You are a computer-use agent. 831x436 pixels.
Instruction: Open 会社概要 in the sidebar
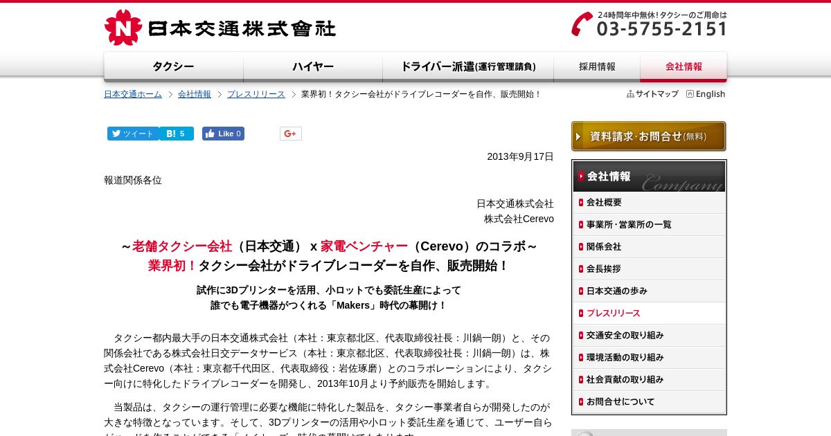pos(649,203)
